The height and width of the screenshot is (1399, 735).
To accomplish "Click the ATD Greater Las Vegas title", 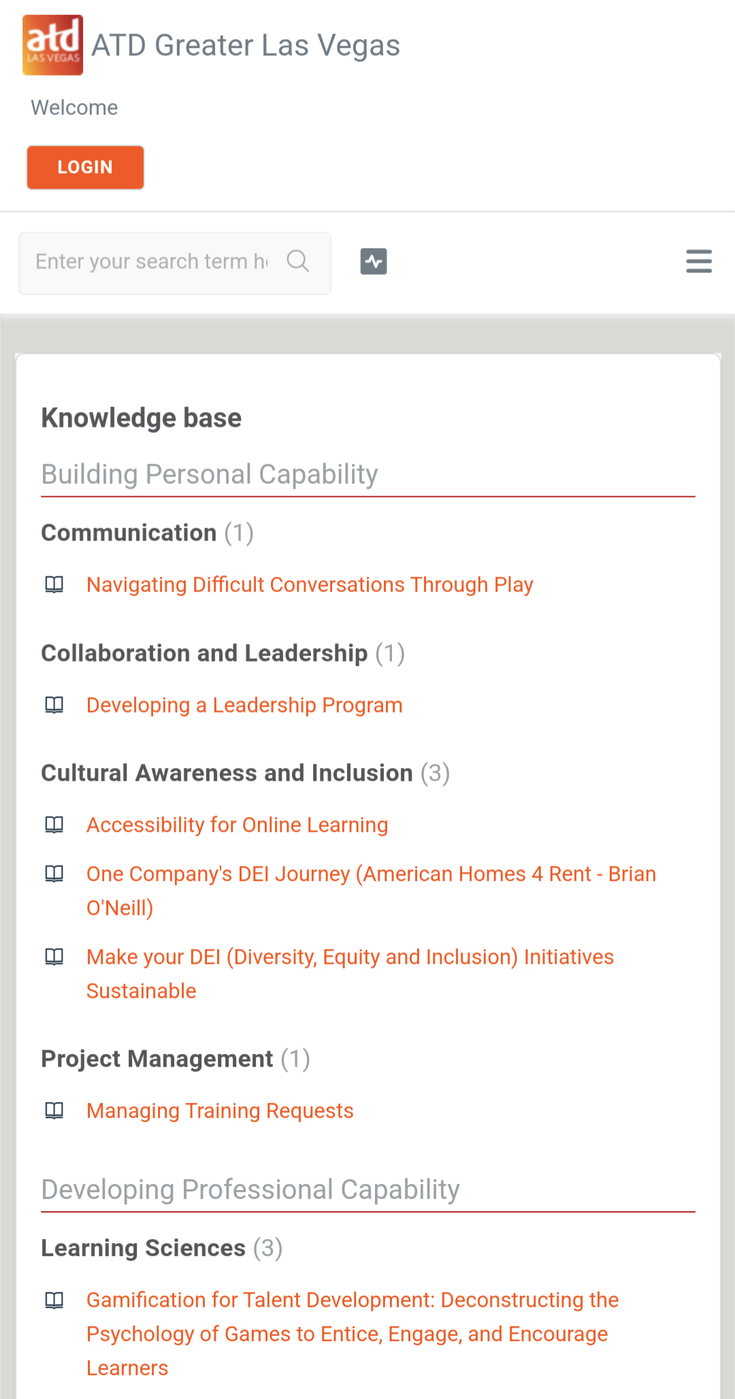I will point(246,46).
